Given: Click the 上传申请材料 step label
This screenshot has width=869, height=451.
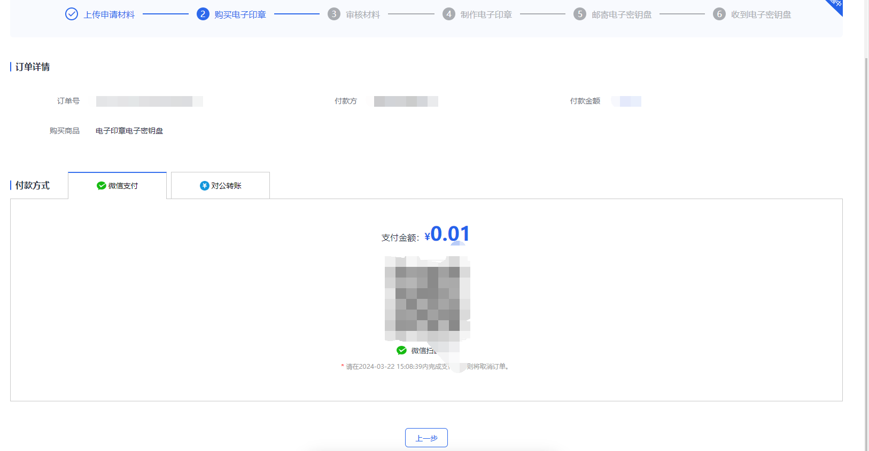Looking at the screenshot, I should pos(109,14).
